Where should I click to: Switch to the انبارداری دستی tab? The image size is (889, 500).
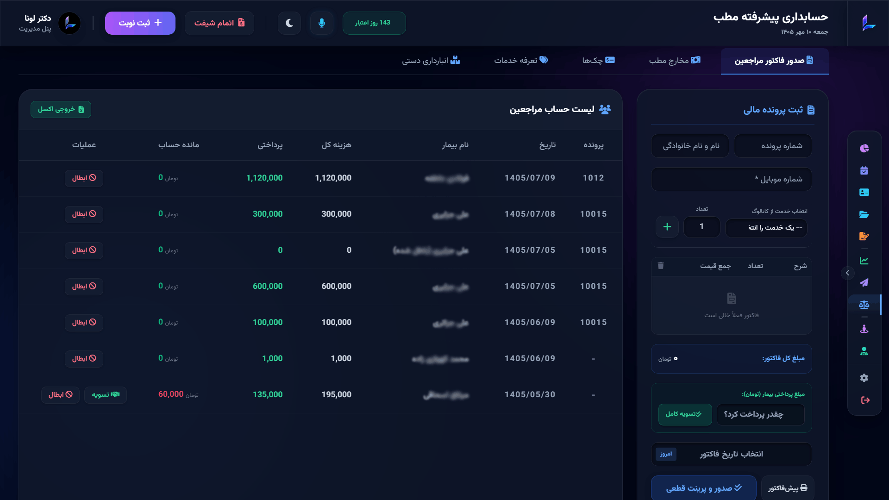coord(431,61)
